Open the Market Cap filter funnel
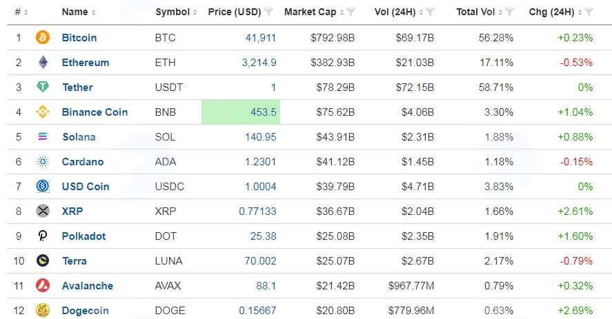This screenshot has width=612, height=319. pyautogui.click(x=351, y=12)
